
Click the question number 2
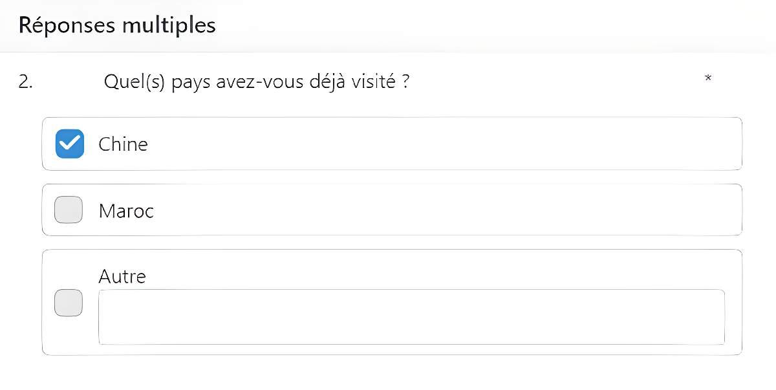point(25,83)
